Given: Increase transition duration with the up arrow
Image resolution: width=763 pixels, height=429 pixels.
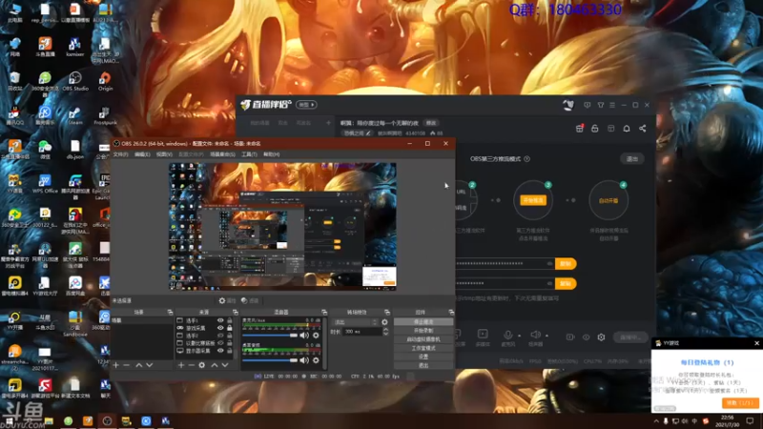Looking at the screenshot, I should coord(385,329).
